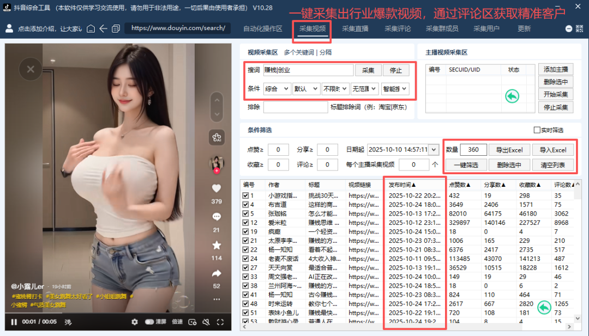This screenshot has height=336, width=589.
Task: Uncheck row 19 by 疯癜
Action: coord(245,231)
